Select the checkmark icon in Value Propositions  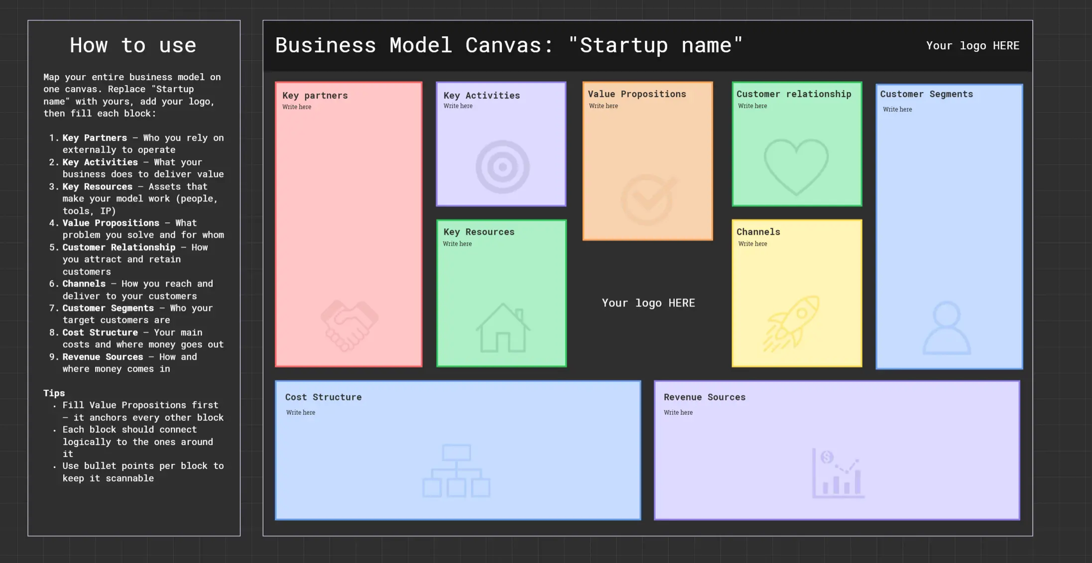tap(649, 199)
